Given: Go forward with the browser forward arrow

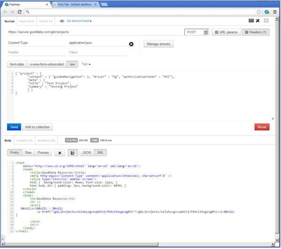Looking at the screenshot, I should (12, 12).
